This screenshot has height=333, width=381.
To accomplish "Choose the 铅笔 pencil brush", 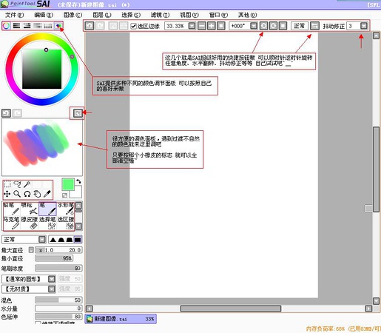I will [x=11, y=209].
